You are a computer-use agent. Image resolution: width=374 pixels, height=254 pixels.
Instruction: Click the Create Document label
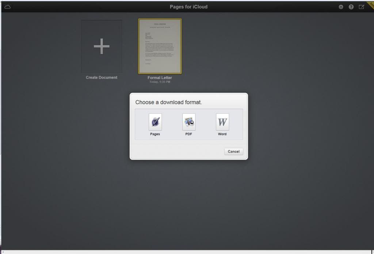click(x=102, y=77)
